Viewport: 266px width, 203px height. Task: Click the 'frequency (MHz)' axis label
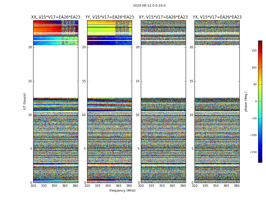coord(122,190)
